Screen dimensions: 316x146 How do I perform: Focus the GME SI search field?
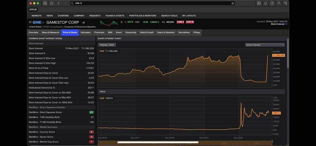(153, 3)
